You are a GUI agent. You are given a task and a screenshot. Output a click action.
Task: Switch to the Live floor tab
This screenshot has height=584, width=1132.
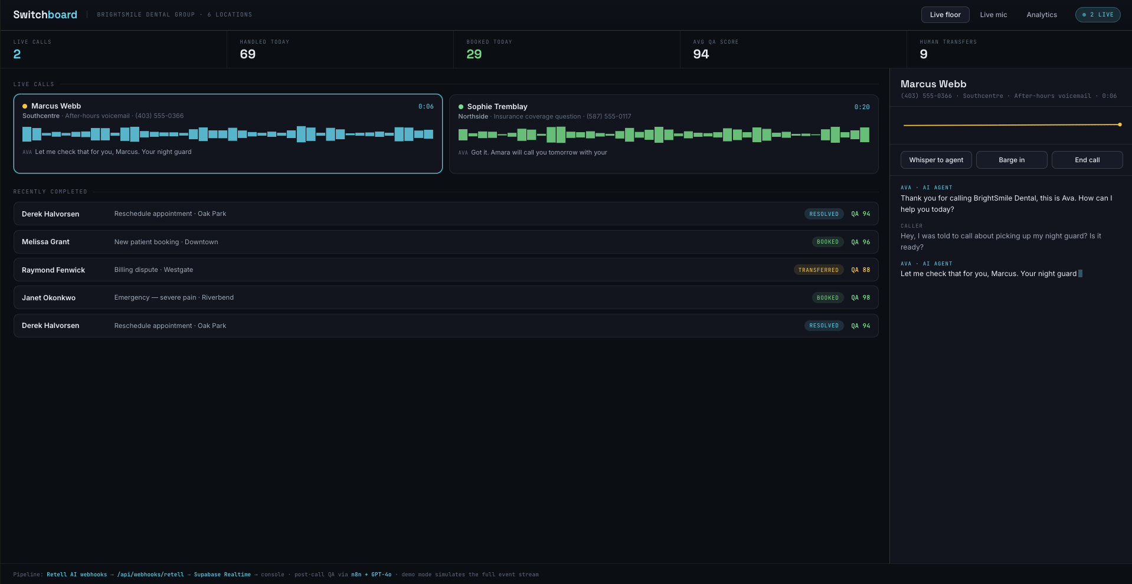(945, 15)
